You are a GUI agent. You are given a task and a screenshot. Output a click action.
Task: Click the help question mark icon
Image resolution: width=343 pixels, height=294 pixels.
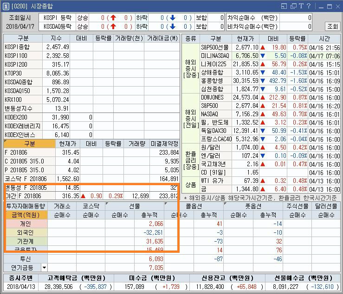tap(308, 6)
